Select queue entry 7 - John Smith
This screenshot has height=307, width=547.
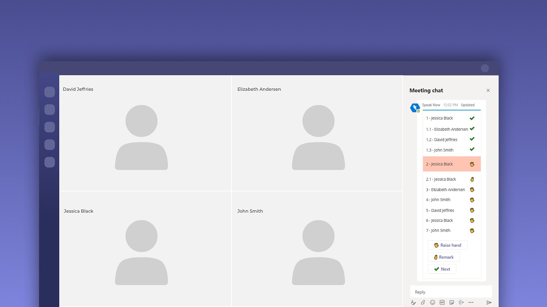pyautogui.click(x=438, y=231)
